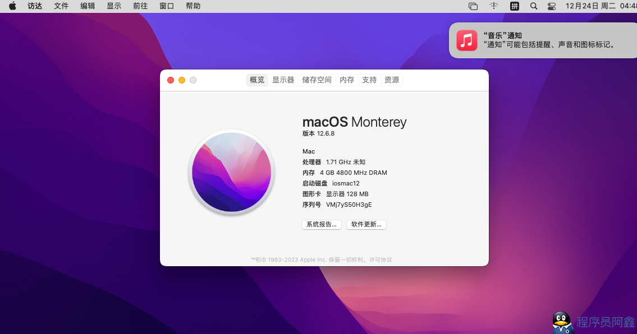Open the 帮助 menu
Image resolution: width=637 pixels, height=334 pixels.
click(x=194, y=6)
